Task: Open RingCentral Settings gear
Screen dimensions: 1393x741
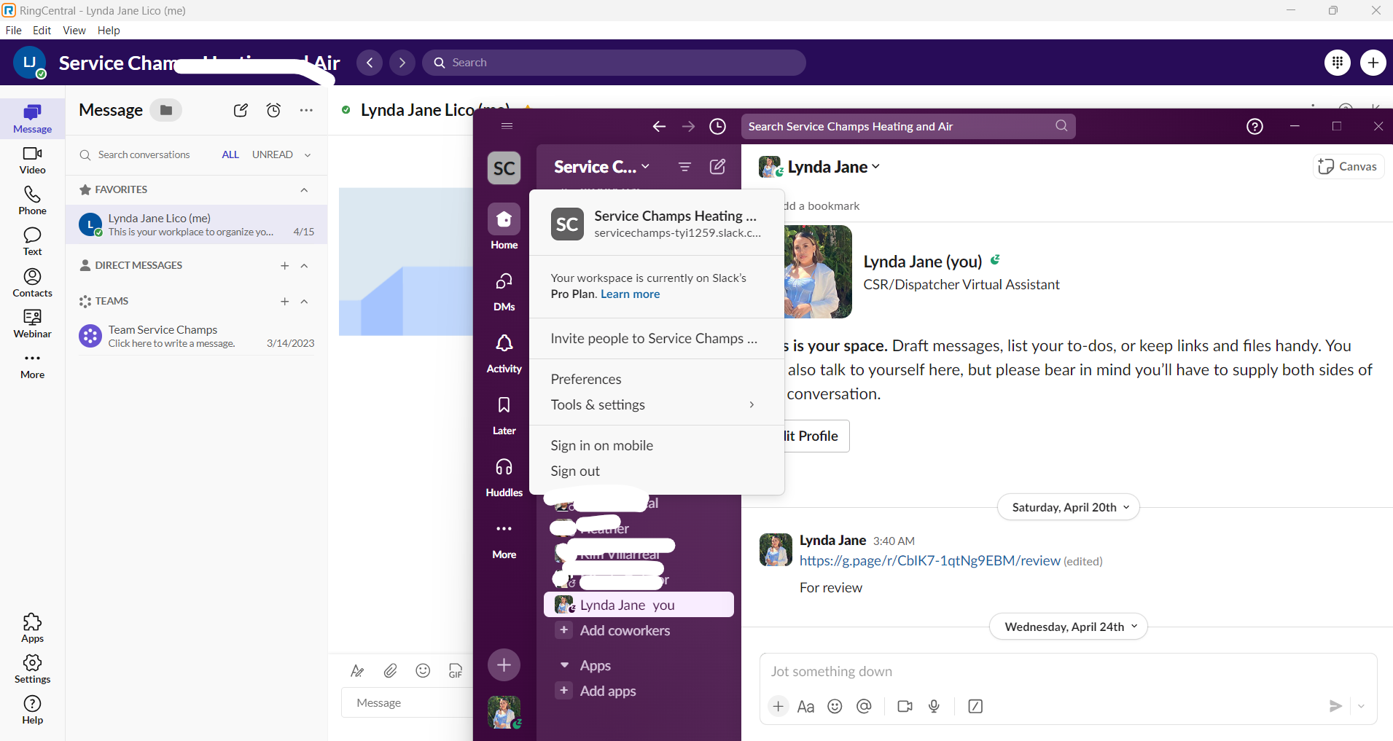Action: pos(32,669)
